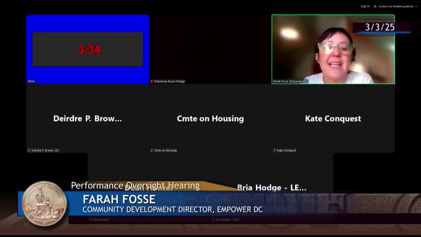Click the green RSS feed icon
421x237 pixels.
375,6
